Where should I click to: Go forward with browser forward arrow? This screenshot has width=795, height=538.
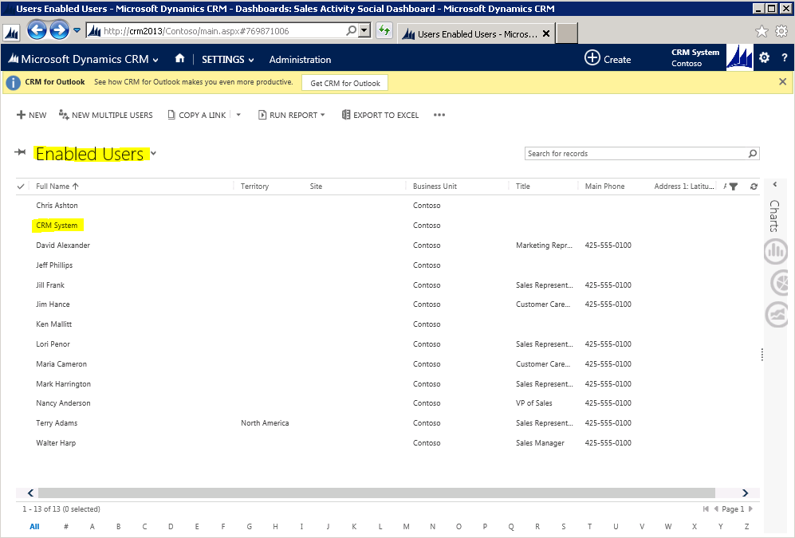point(59,30)
